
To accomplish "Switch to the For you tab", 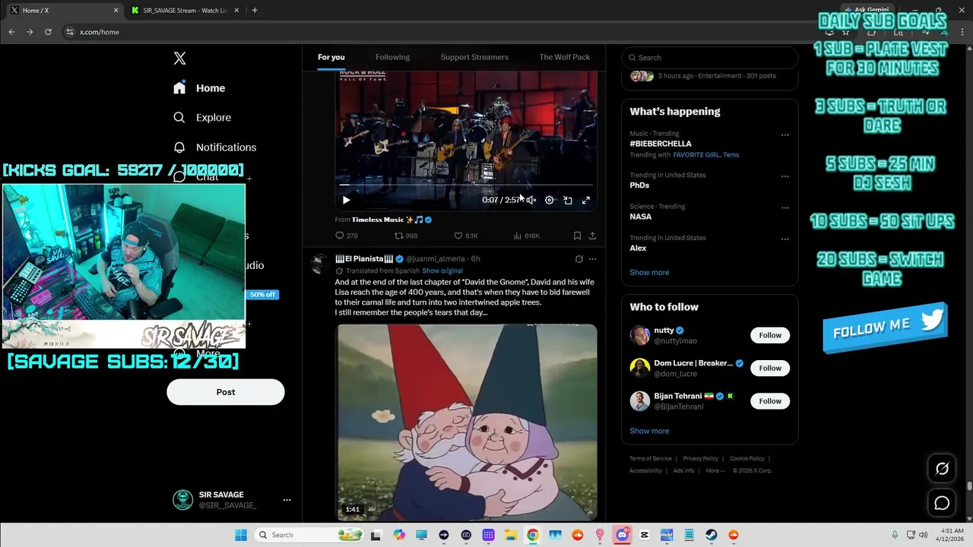I will [331, 57].
